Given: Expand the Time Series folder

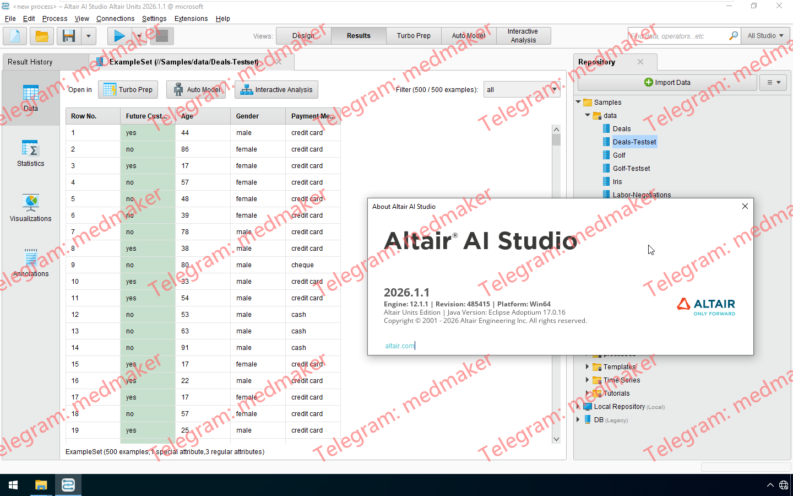Looking at the screenshot, I should [x=587, y=380].
